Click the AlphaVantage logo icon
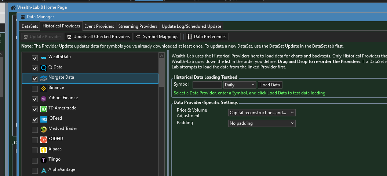Screen dimensions: 387x176 44,171
